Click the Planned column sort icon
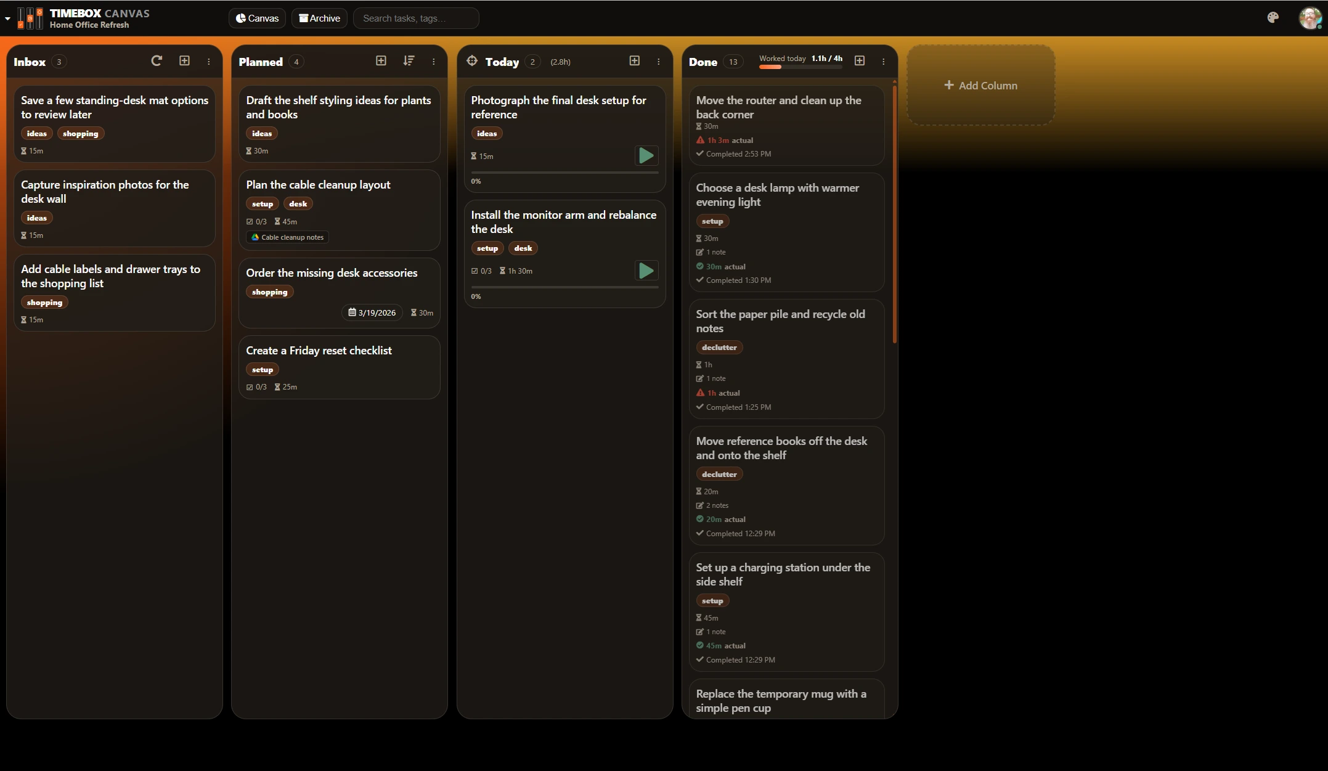The image size is (1328, 771). (x=409, y=60)
